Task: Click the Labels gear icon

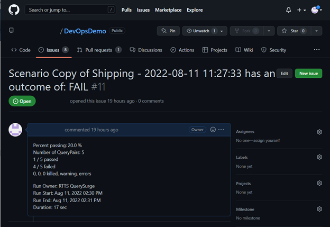Action: click(319, 157)
